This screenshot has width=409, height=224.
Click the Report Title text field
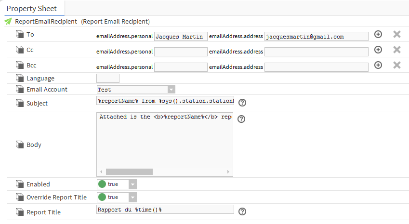pos(165,210)
